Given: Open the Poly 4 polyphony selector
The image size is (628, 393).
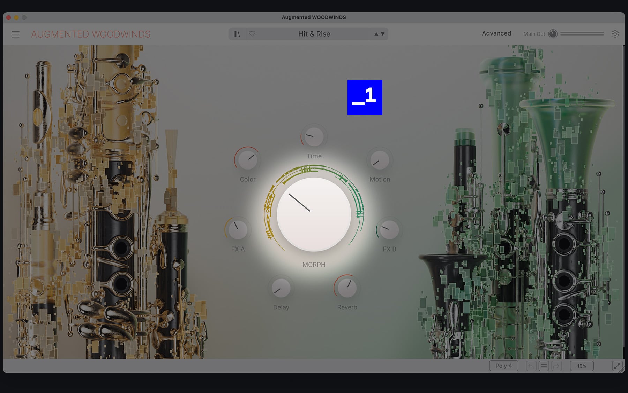Looking at the screenshot, I should (503, 366).
